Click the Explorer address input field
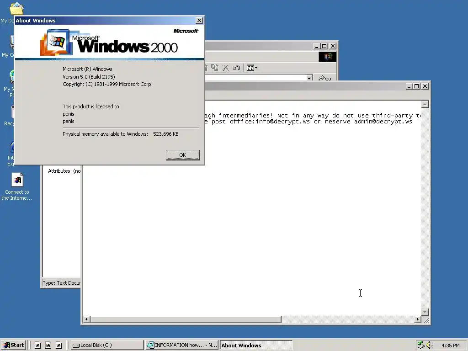Image resolution: width=468 pixels, height=351 pixels. point(255,78)
